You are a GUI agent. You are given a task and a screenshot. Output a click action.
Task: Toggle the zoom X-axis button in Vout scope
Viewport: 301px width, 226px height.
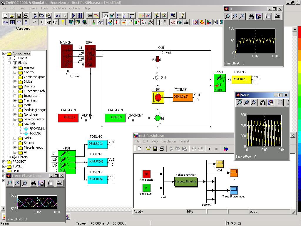coord(247,102)
